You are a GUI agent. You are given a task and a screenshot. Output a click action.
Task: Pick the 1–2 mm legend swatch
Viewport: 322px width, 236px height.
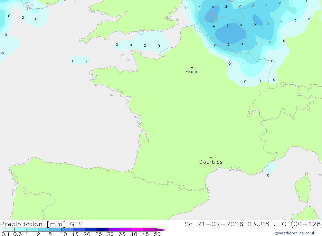(32, 230)
